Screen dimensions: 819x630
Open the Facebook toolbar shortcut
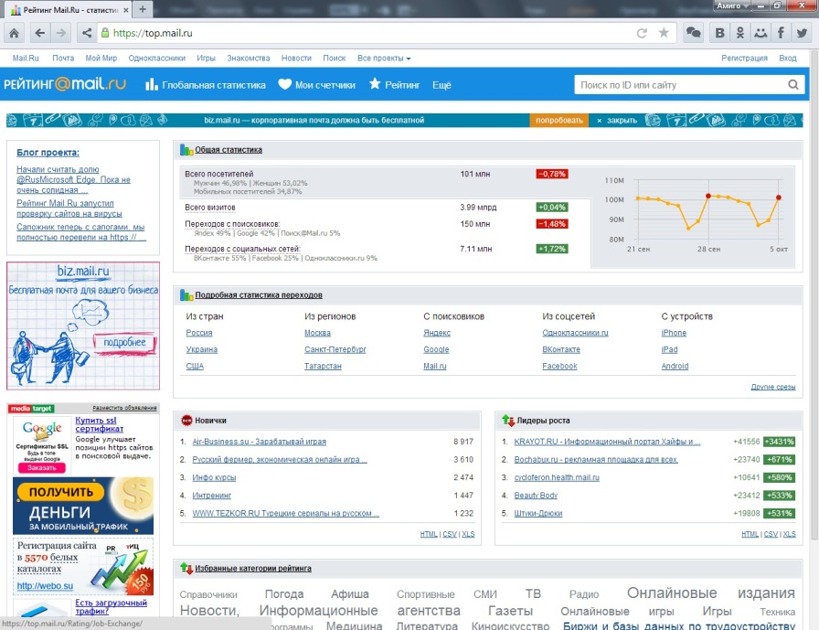[x=782, y=33]
